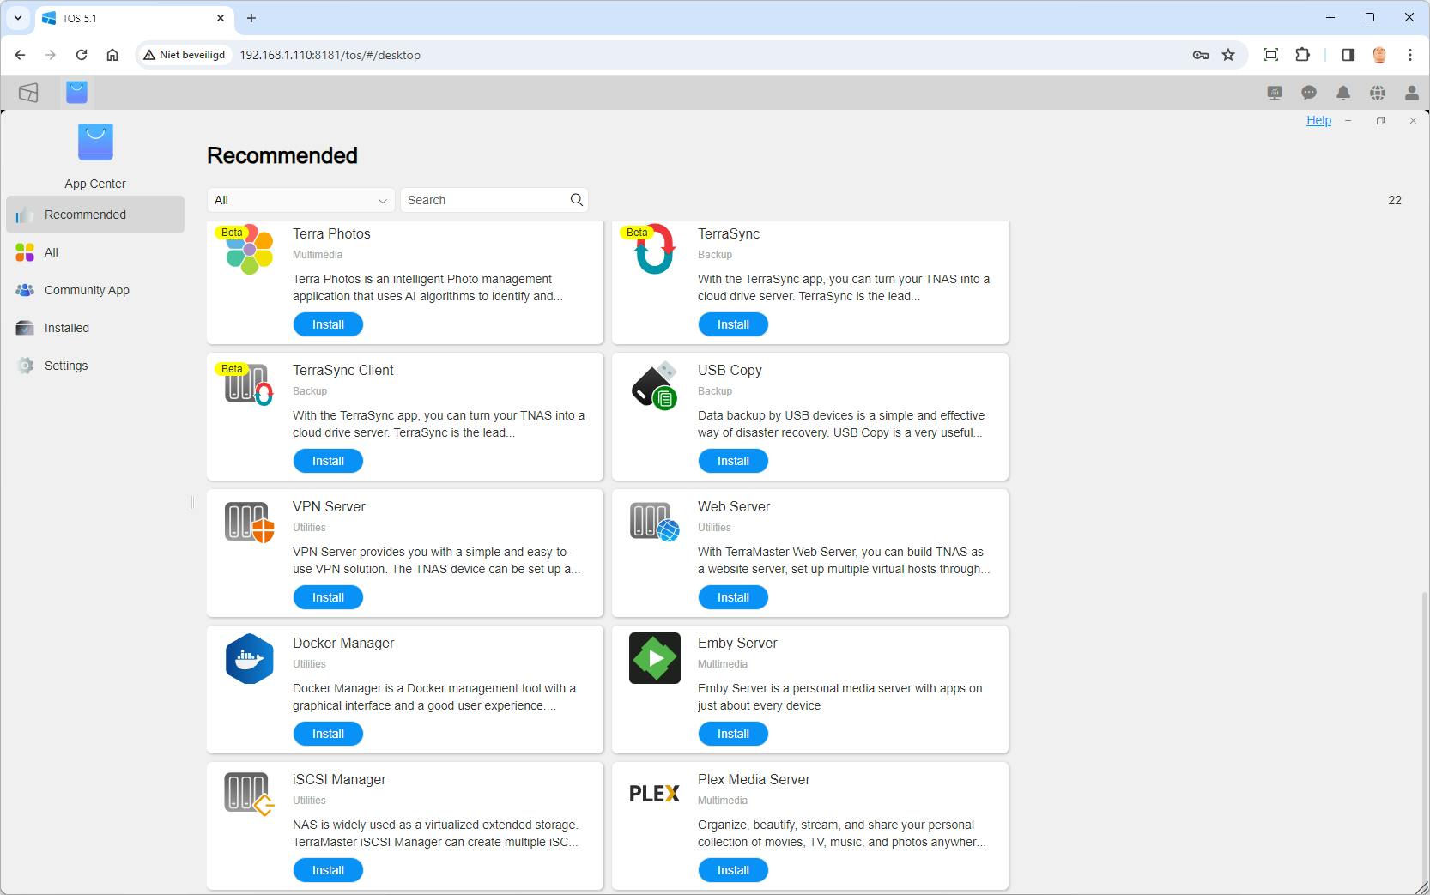Click the iSCSI Manager title
This screenshot has width=1430, height=895.
(x=339, y=779)
